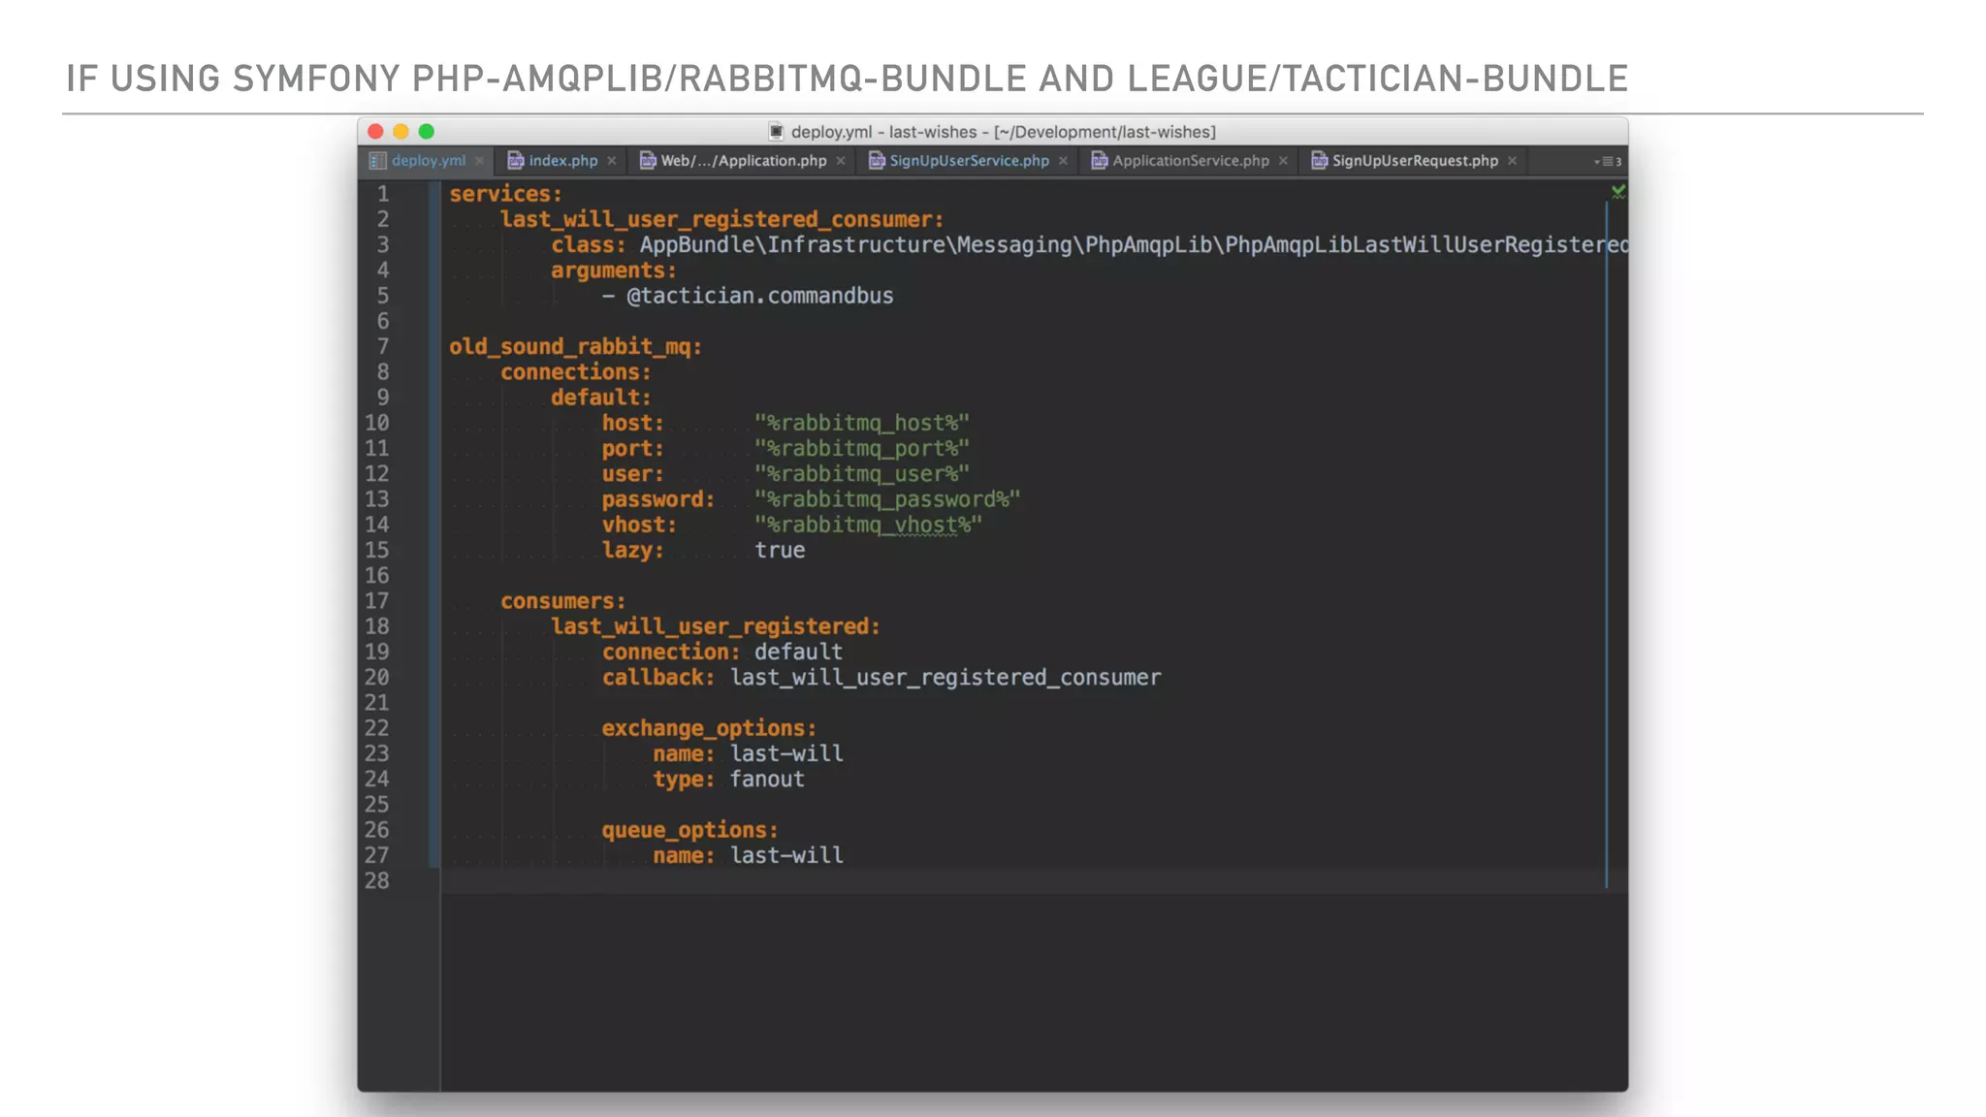Viewport: 1986px width, 1117px height.
Task: Click 'last_will_user_registered:' key on line 18
Action: (716, 626)
